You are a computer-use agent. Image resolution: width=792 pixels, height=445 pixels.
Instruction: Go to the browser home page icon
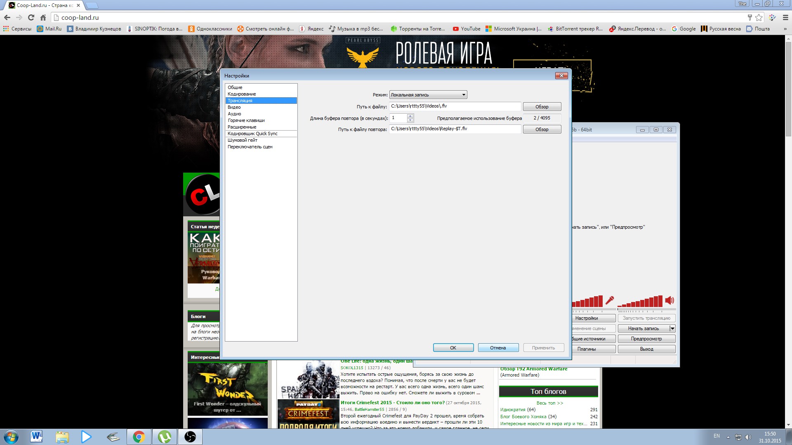43,18
